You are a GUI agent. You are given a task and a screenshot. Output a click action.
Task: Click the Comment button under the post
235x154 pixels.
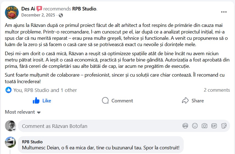tap(117, 101)
